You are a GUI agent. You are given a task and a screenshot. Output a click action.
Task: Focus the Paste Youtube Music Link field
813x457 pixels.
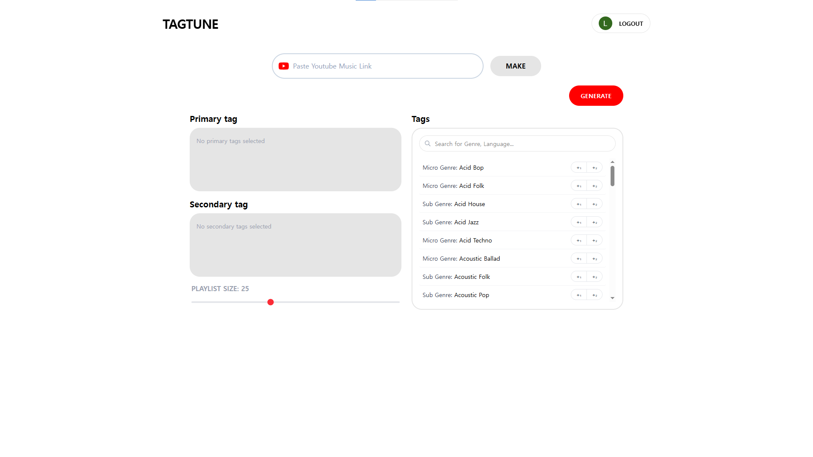[378, 66]
